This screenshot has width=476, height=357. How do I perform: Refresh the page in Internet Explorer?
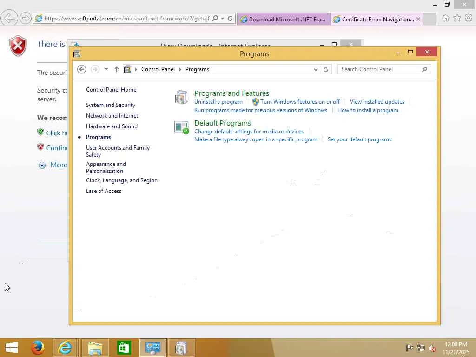[230, 18]
